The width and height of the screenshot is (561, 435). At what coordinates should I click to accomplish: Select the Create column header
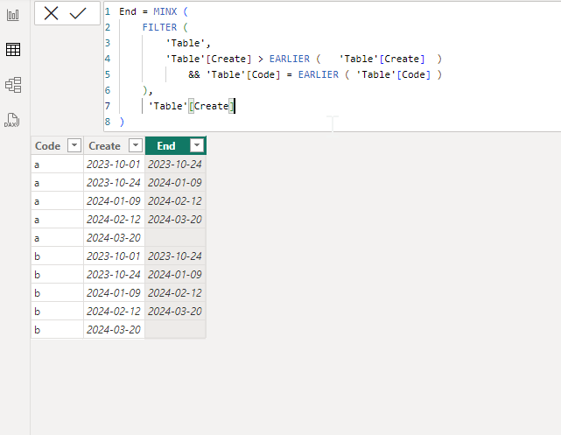pos(114,145)
